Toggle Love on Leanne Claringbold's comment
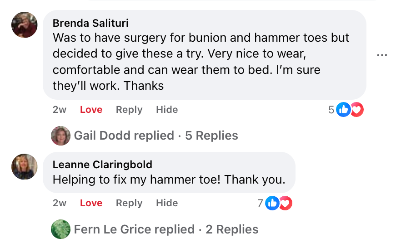 [x=91, y=203]
